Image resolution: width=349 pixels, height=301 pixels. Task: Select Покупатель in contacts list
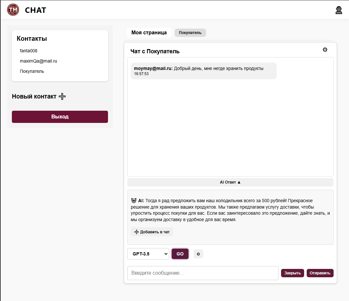click(32, 71)
